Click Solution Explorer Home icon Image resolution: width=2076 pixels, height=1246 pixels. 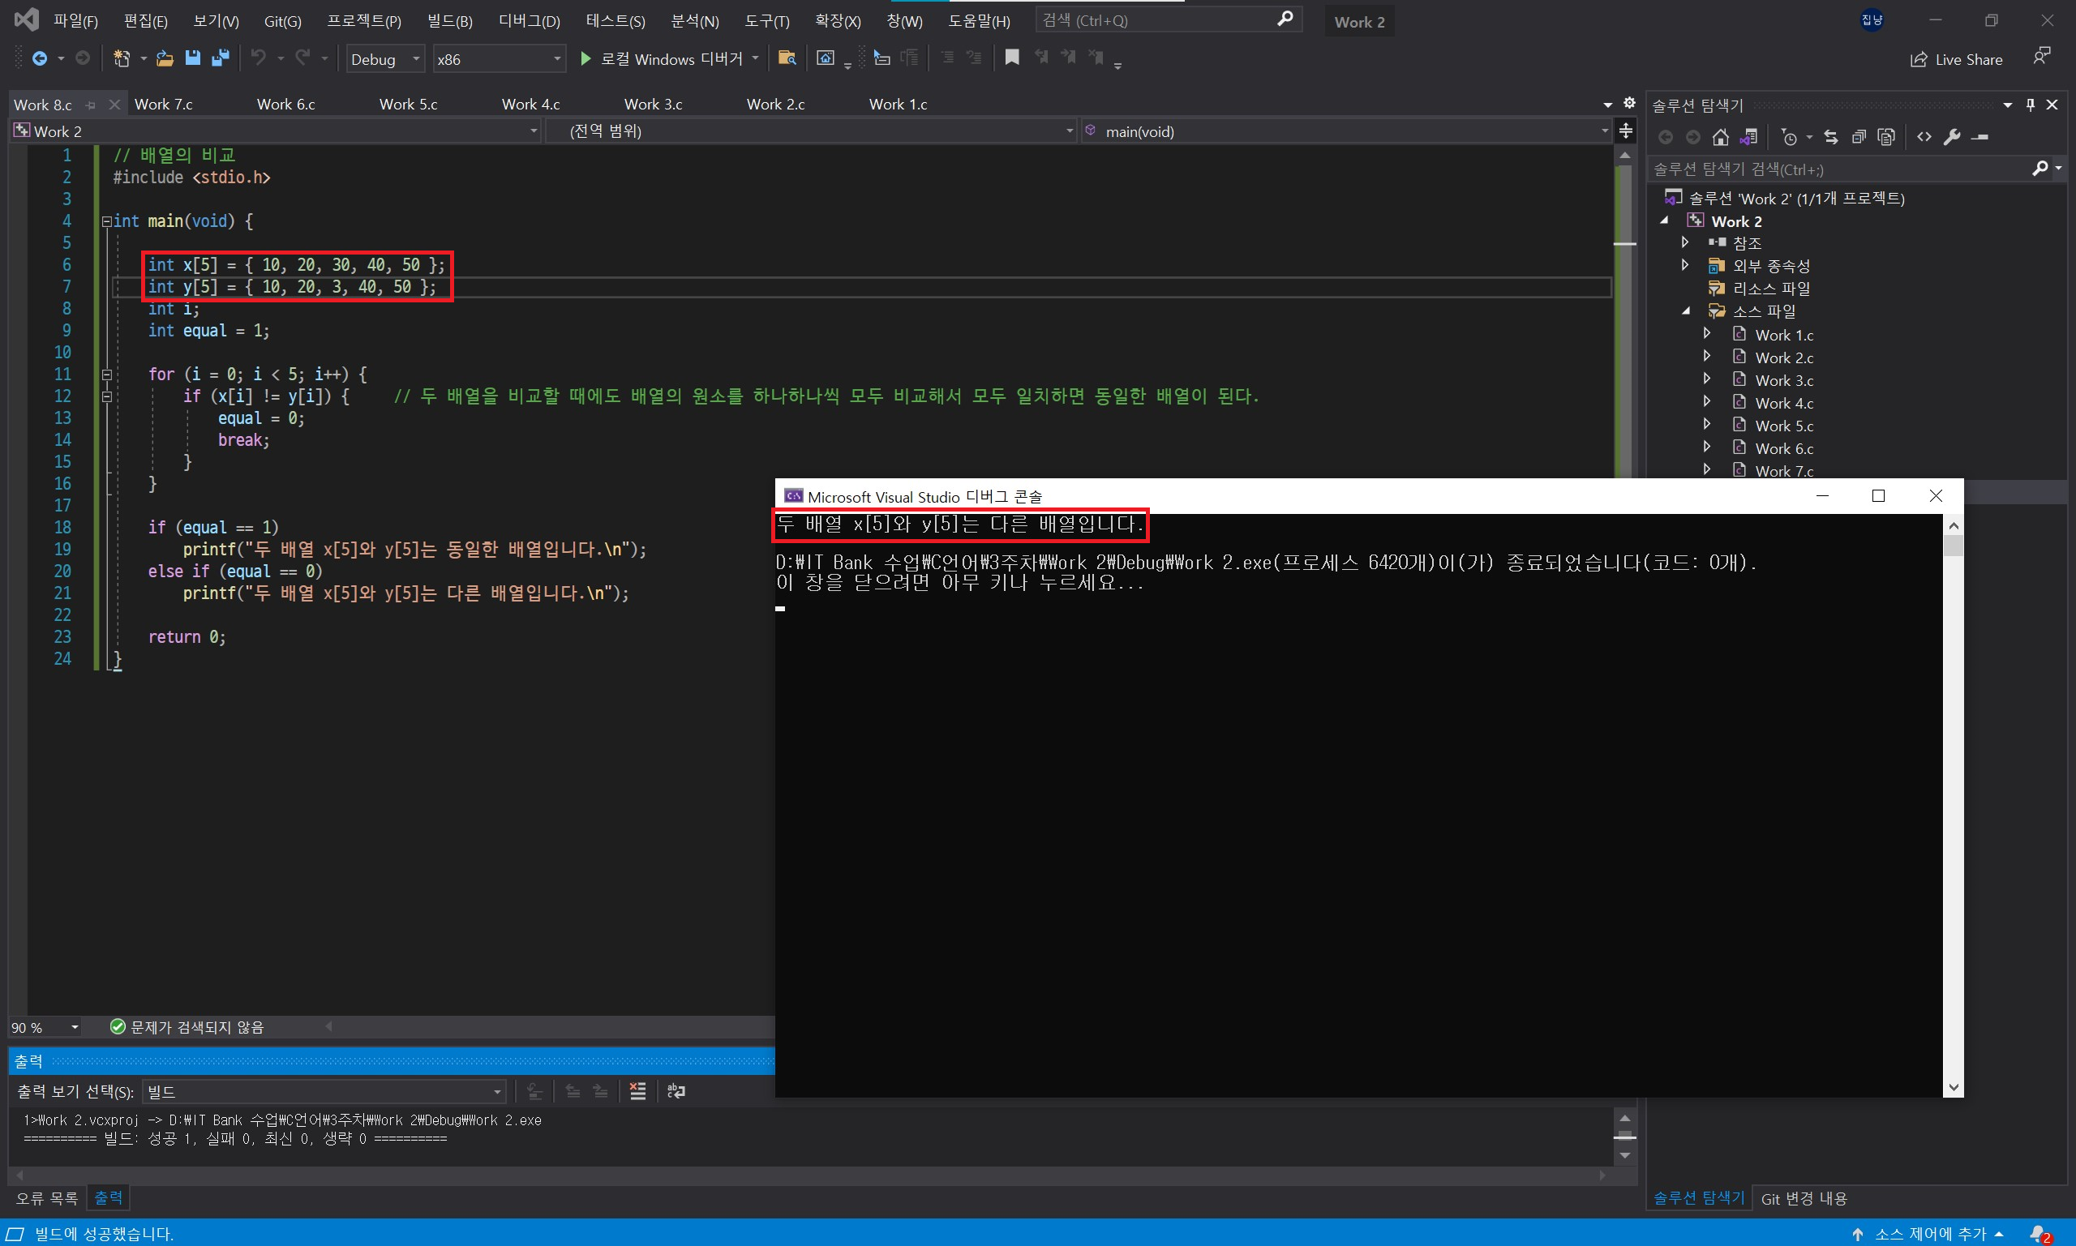(x=1721, y=137)
